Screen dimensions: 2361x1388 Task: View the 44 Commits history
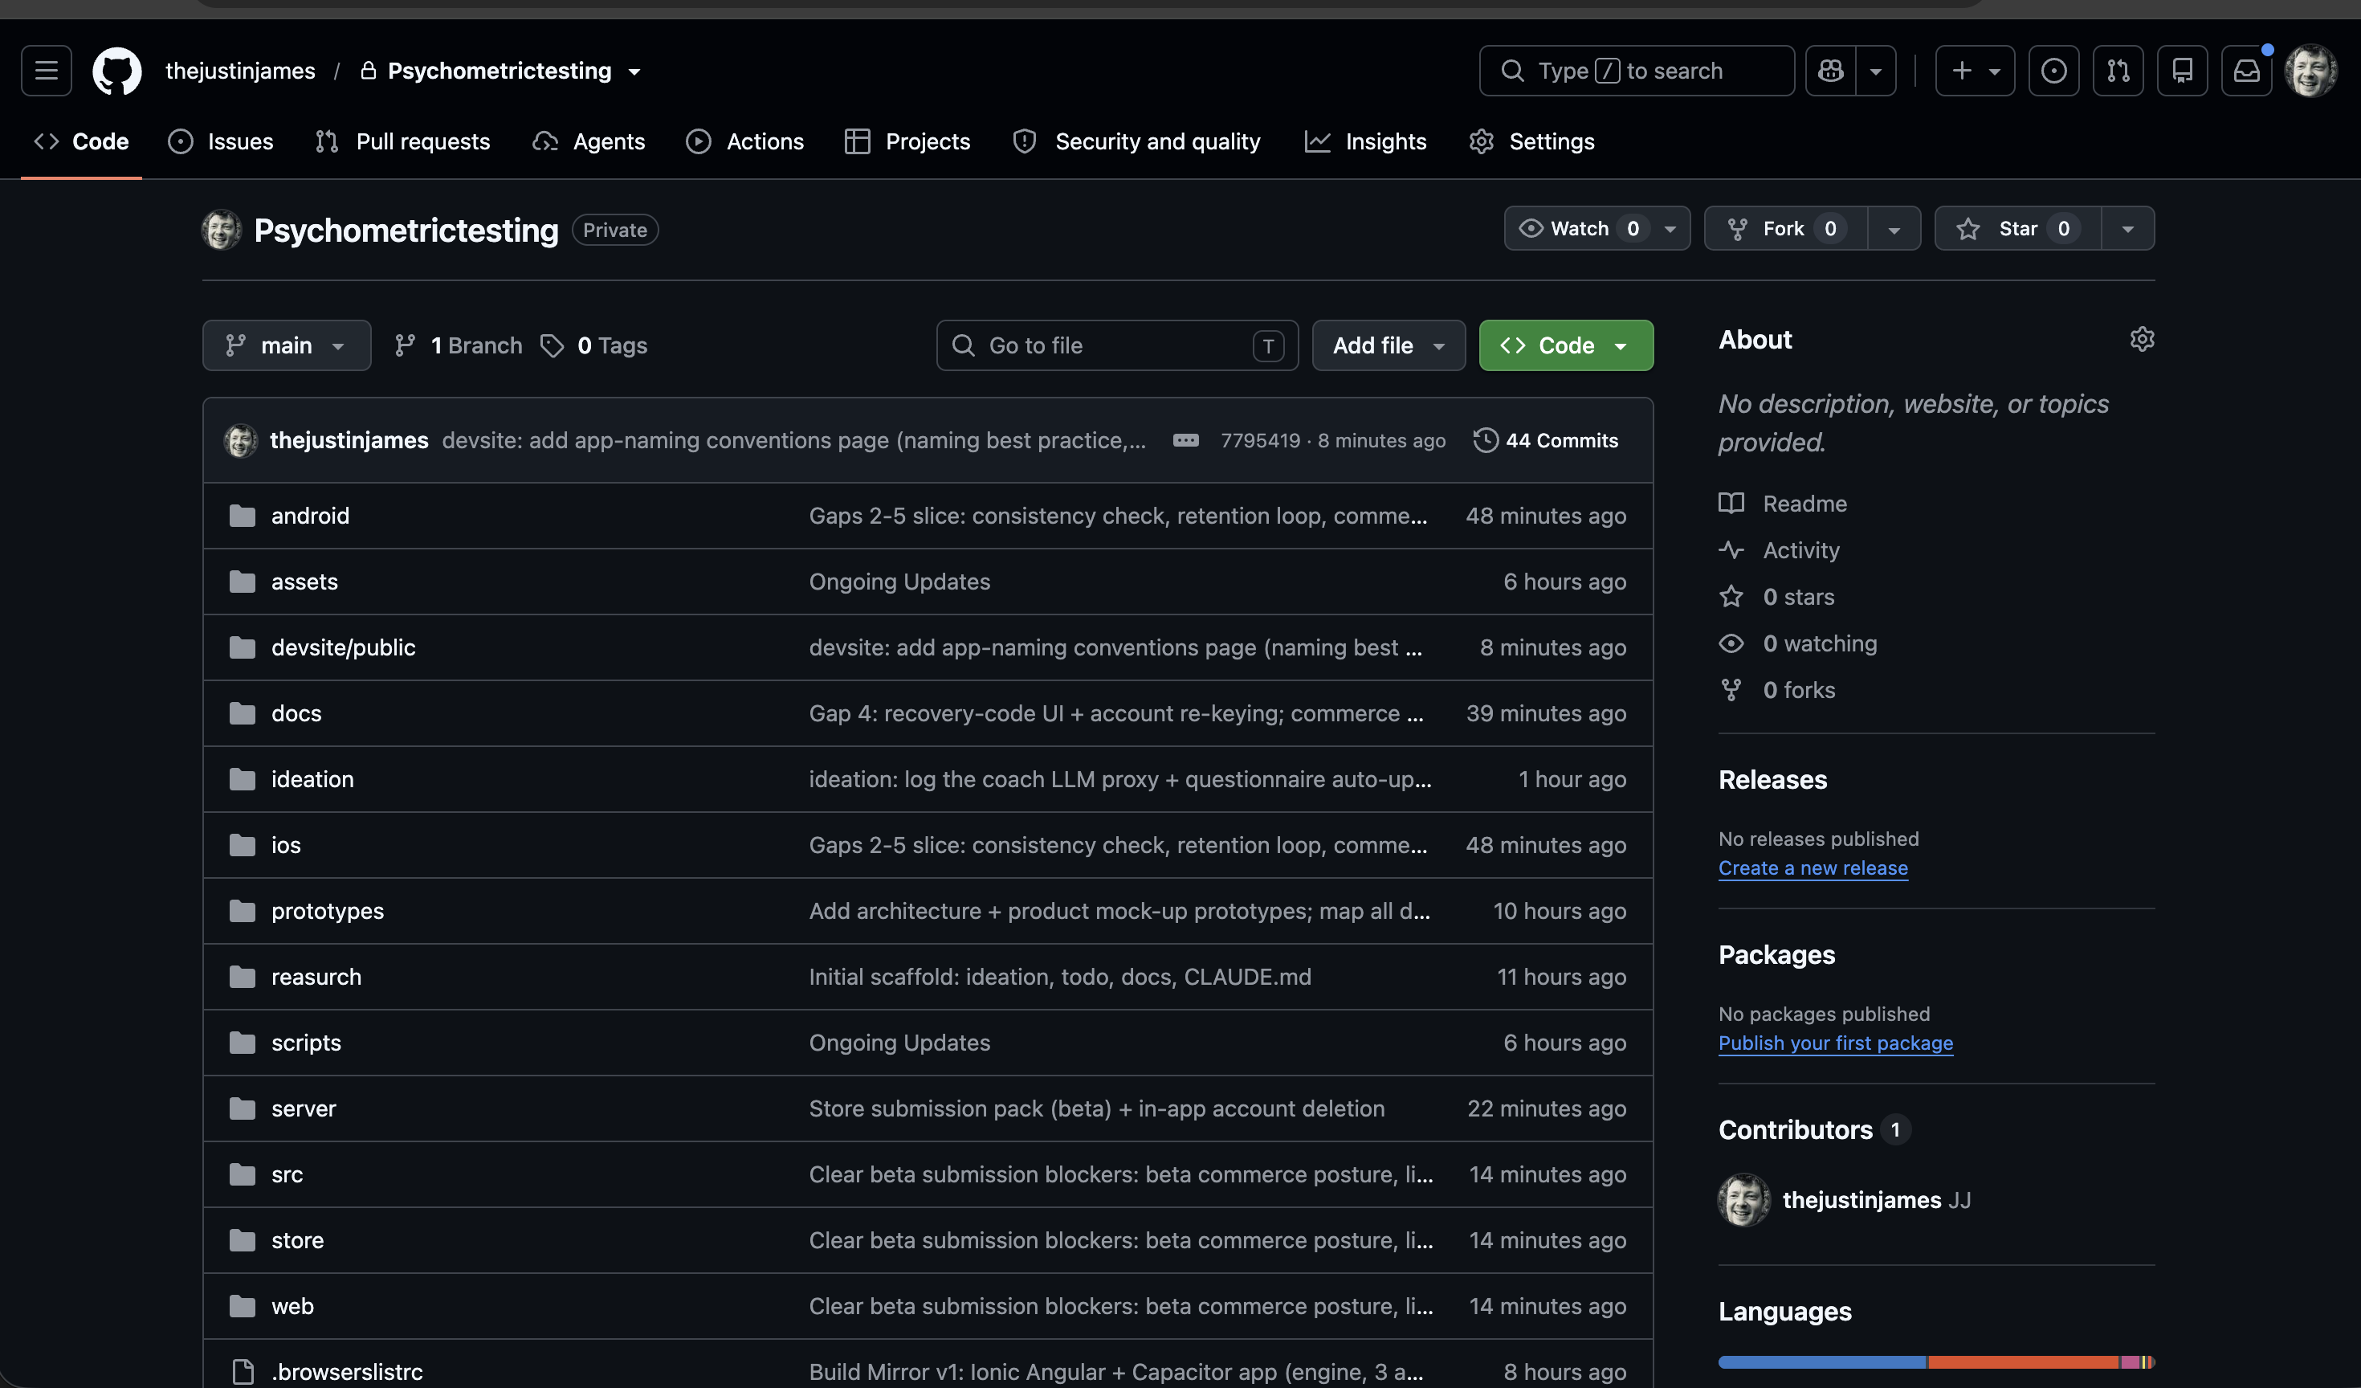(1546, 440)
